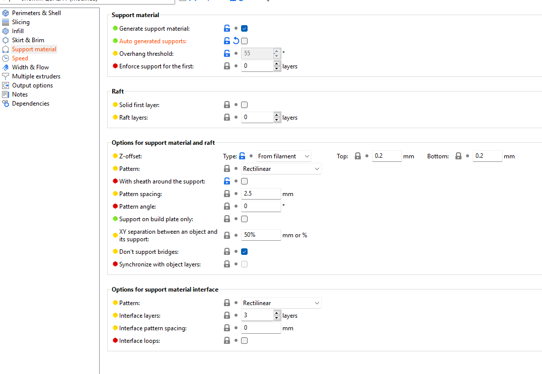The width and height of the screenshot is (542, 374).
Task: Click the lock icon for Support on build plate only
Action: (x=227, y=219)
